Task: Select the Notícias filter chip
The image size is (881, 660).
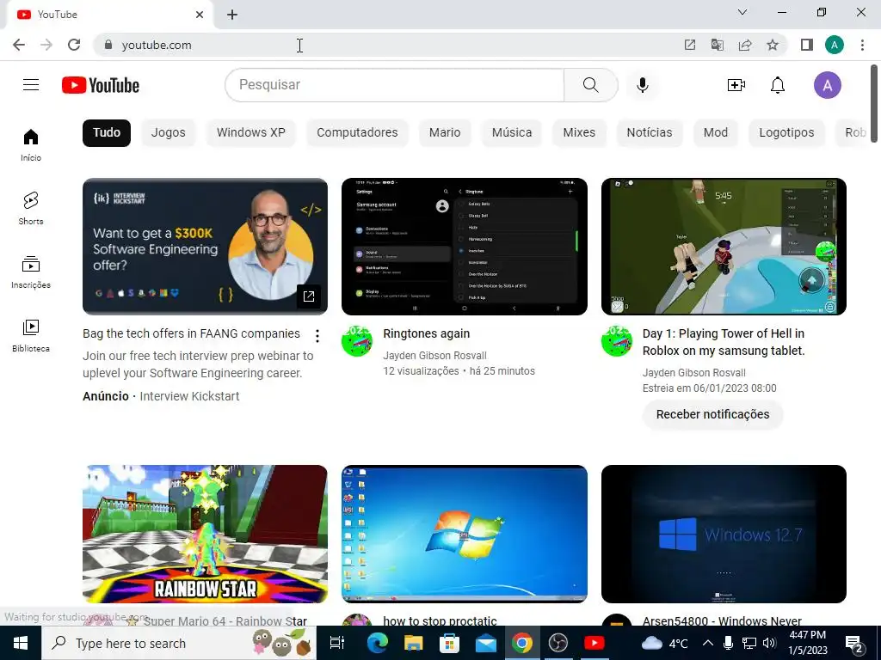Action: click(650, 132)
